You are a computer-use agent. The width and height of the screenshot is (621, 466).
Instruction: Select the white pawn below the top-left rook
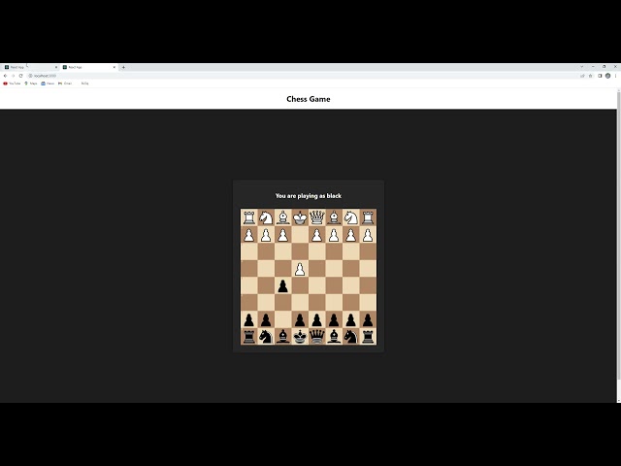[249, 235]
